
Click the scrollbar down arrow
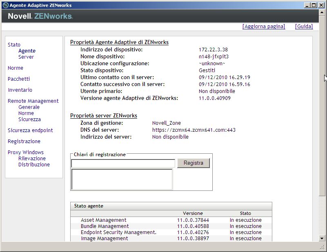coord(322,239)
